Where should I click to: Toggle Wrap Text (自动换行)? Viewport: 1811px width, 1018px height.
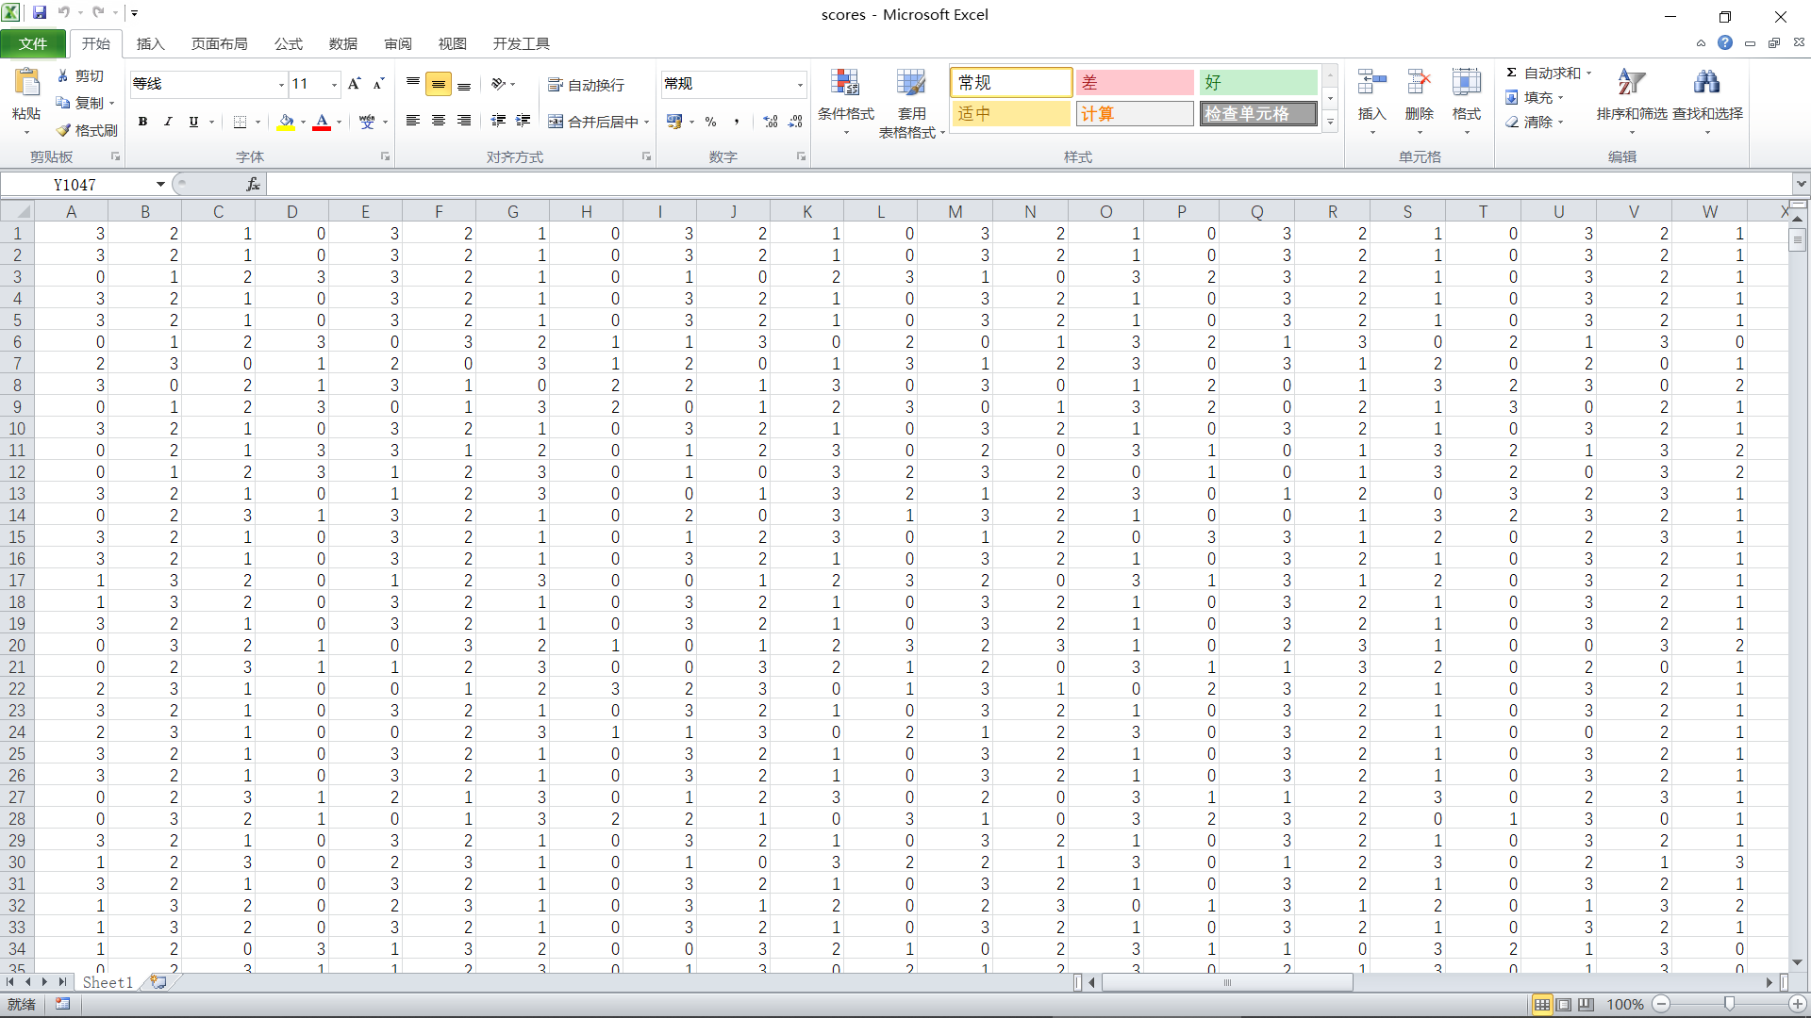[586, 85]
